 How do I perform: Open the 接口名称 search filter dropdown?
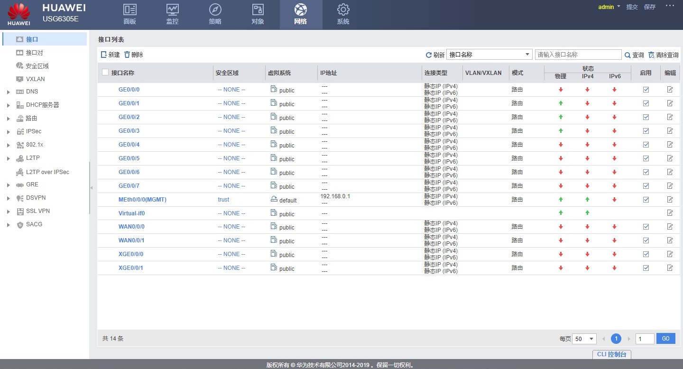tap(489, 55)
